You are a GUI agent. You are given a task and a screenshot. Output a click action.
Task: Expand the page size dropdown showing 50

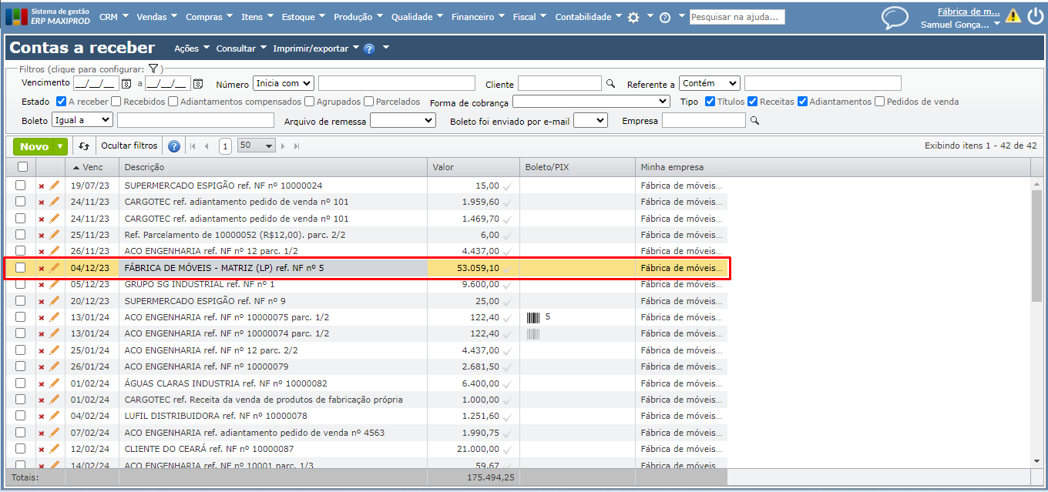tap(257, 146)
